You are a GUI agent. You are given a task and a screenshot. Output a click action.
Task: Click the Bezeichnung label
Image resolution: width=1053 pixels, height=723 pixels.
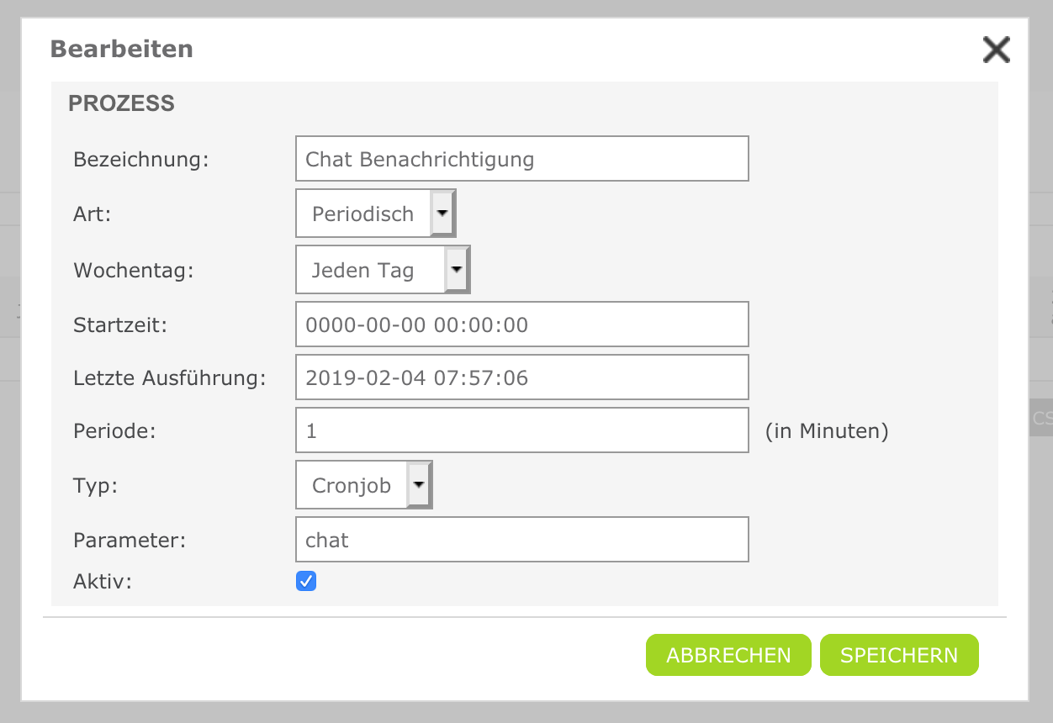pyautogui.click(x=140, y=159)
